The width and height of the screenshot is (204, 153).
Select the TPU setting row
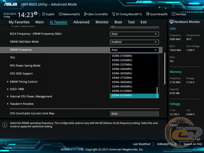click(12, 58)
